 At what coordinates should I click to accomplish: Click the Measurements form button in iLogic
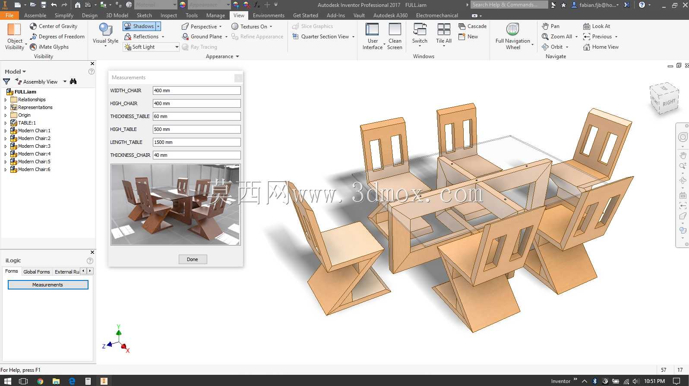(x=48, y=285)
